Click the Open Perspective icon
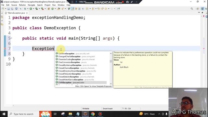This screenshot has width=208, height=117. tap(198, 9)
